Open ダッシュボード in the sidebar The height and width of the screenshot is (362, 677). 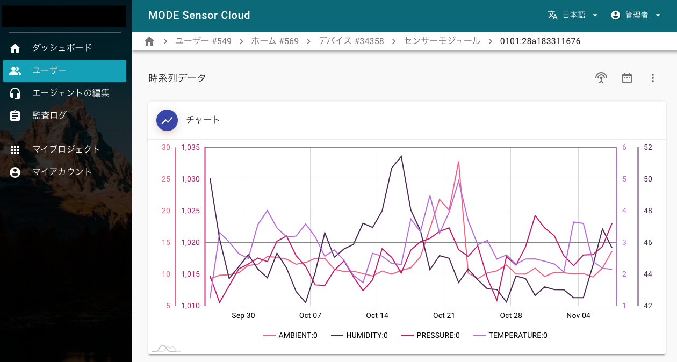click(62, 48)
